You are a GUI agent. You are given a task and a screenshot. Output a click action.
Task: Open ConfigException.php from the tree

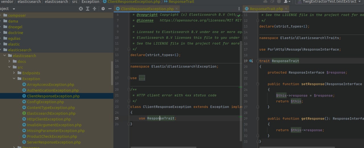point(45,102)
